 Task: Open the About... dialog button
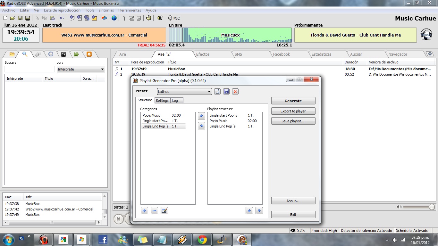coord(293,201)
